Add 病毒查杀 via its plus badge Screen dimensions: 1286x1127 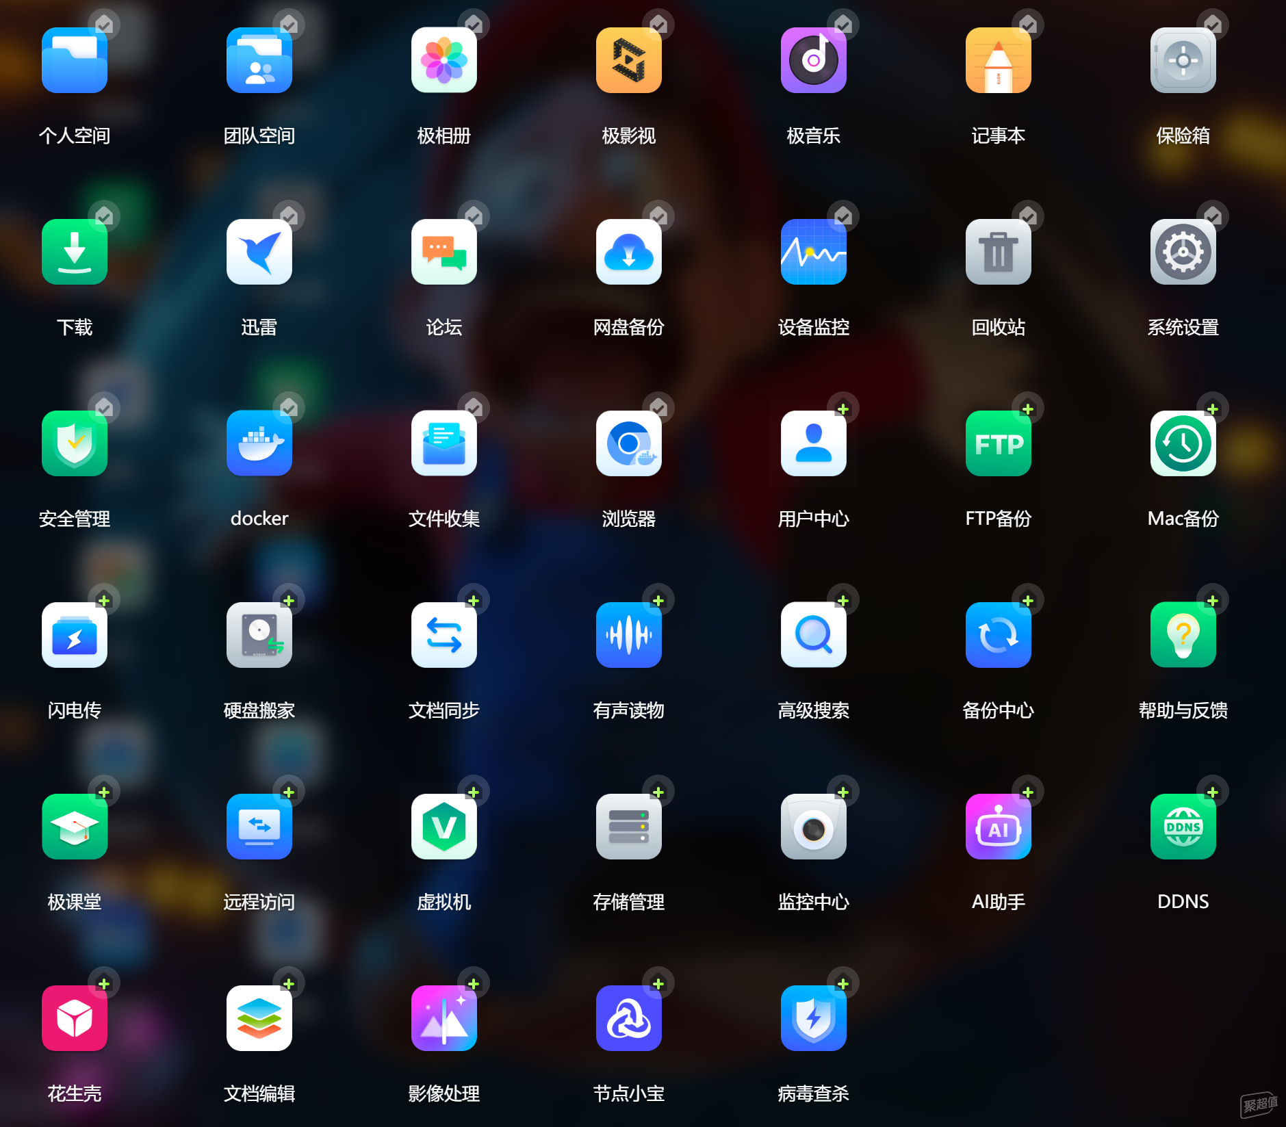pos(843,983)
